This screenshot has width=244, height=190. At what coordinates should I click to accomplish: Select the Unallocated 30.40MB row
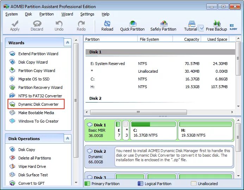[159, 71]
